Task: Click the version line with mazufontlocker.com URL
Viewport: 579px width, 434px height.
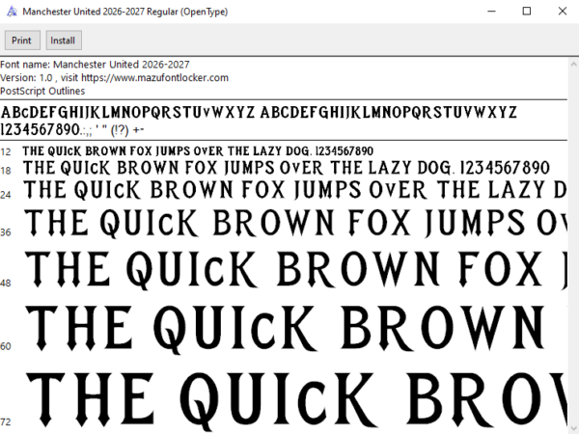Action: click(x=115, y=78)
